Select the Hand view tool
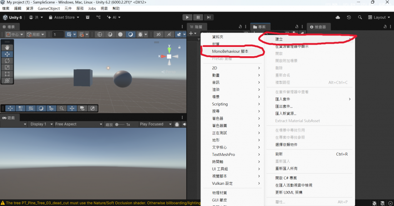The height and width of the screenshot is (206, 394). click(7, 47)
